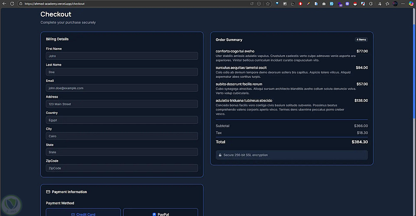Open the purple extension with 17 badge
416x216 pixels.
(x=340, y=4)
